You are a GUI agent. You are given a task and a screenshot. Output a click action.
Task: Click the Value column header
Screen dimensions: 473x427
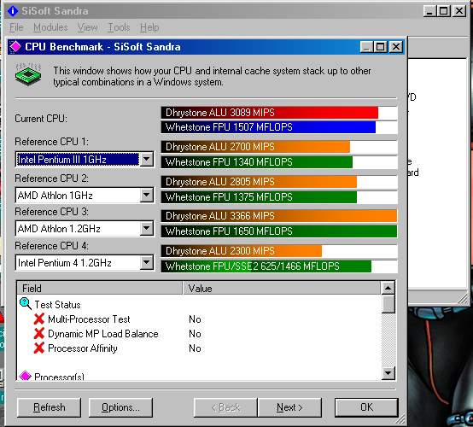pyautogui.click(x=282, y=288)
